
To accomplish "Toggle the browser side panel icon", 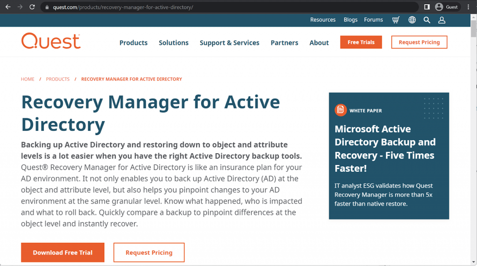I will pos(427,7).
